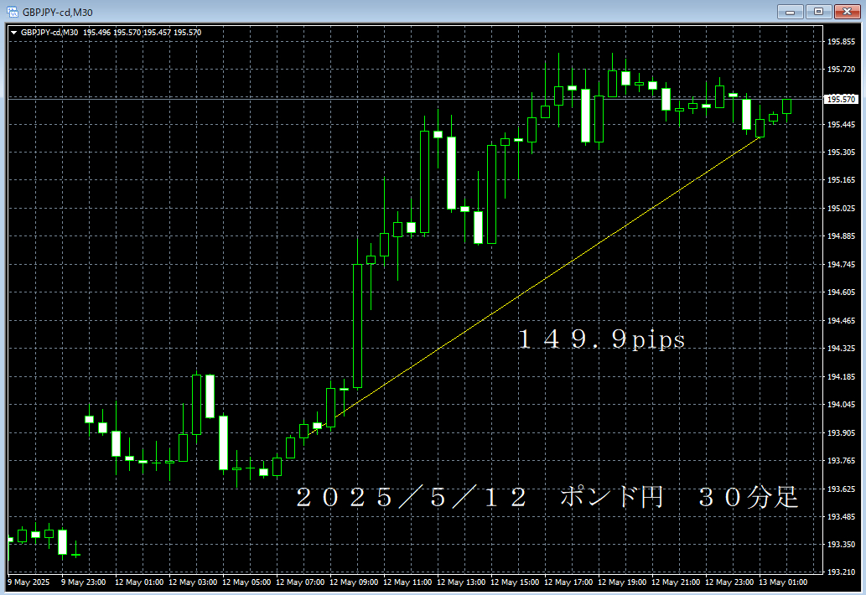866x595 pixels.
Task: Select the 149.9pips text label
Action: coord(600,339)
